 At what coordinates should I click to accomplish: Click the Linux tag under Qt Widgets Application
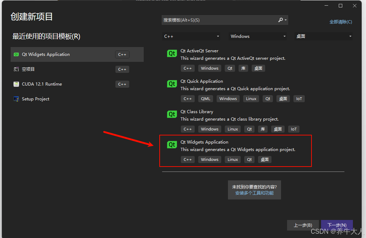[233, 160]
